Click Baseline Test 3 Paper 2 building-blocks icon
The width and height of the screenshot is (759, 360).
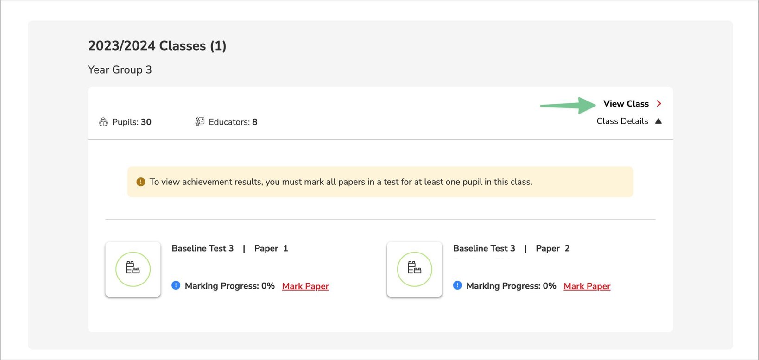tap(414, 269)
